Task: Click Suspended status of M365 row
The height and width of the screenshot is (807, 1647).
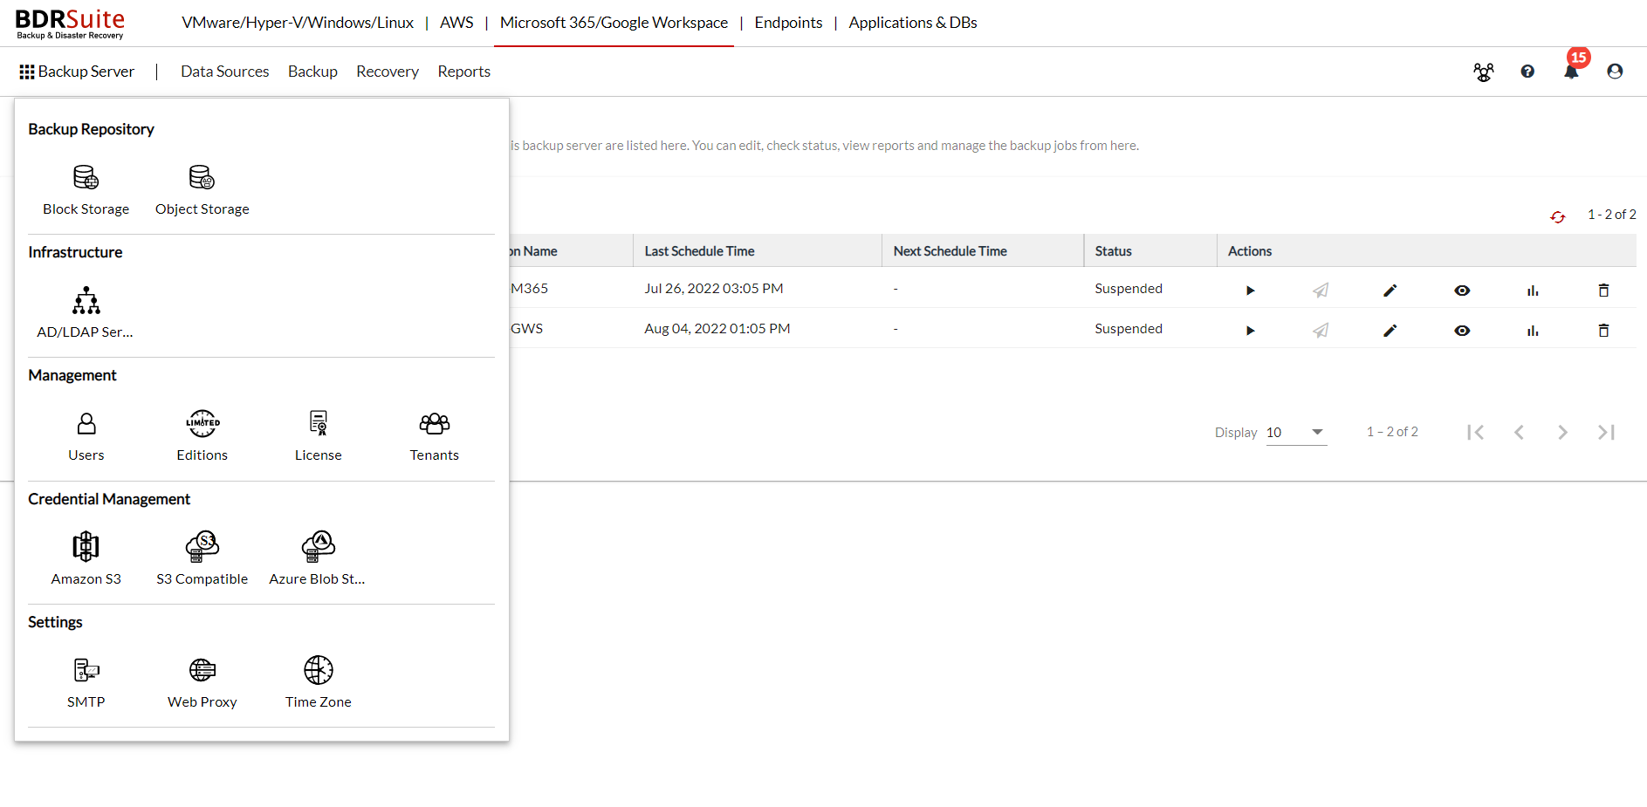Action: 1128,289
